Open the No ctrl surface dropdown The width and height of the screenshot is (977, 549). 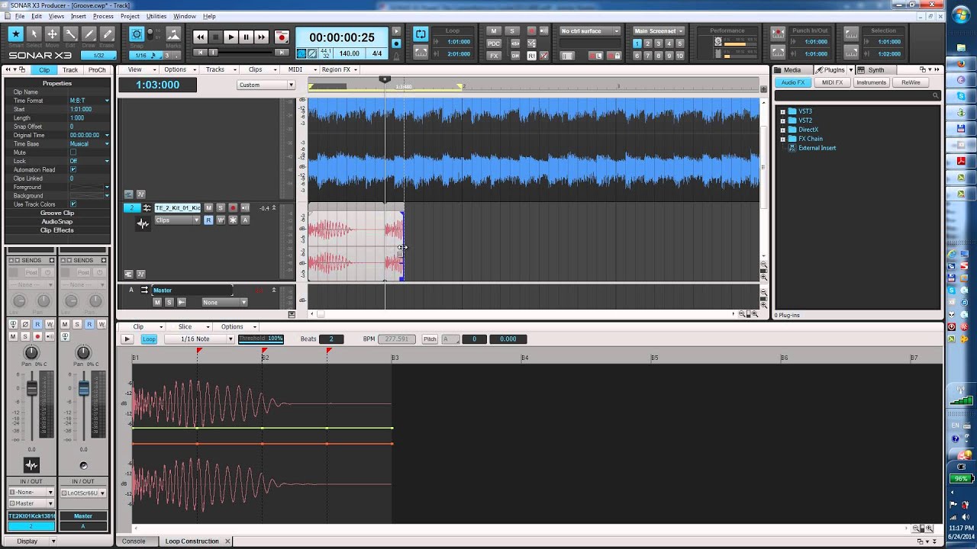(590, 31)
